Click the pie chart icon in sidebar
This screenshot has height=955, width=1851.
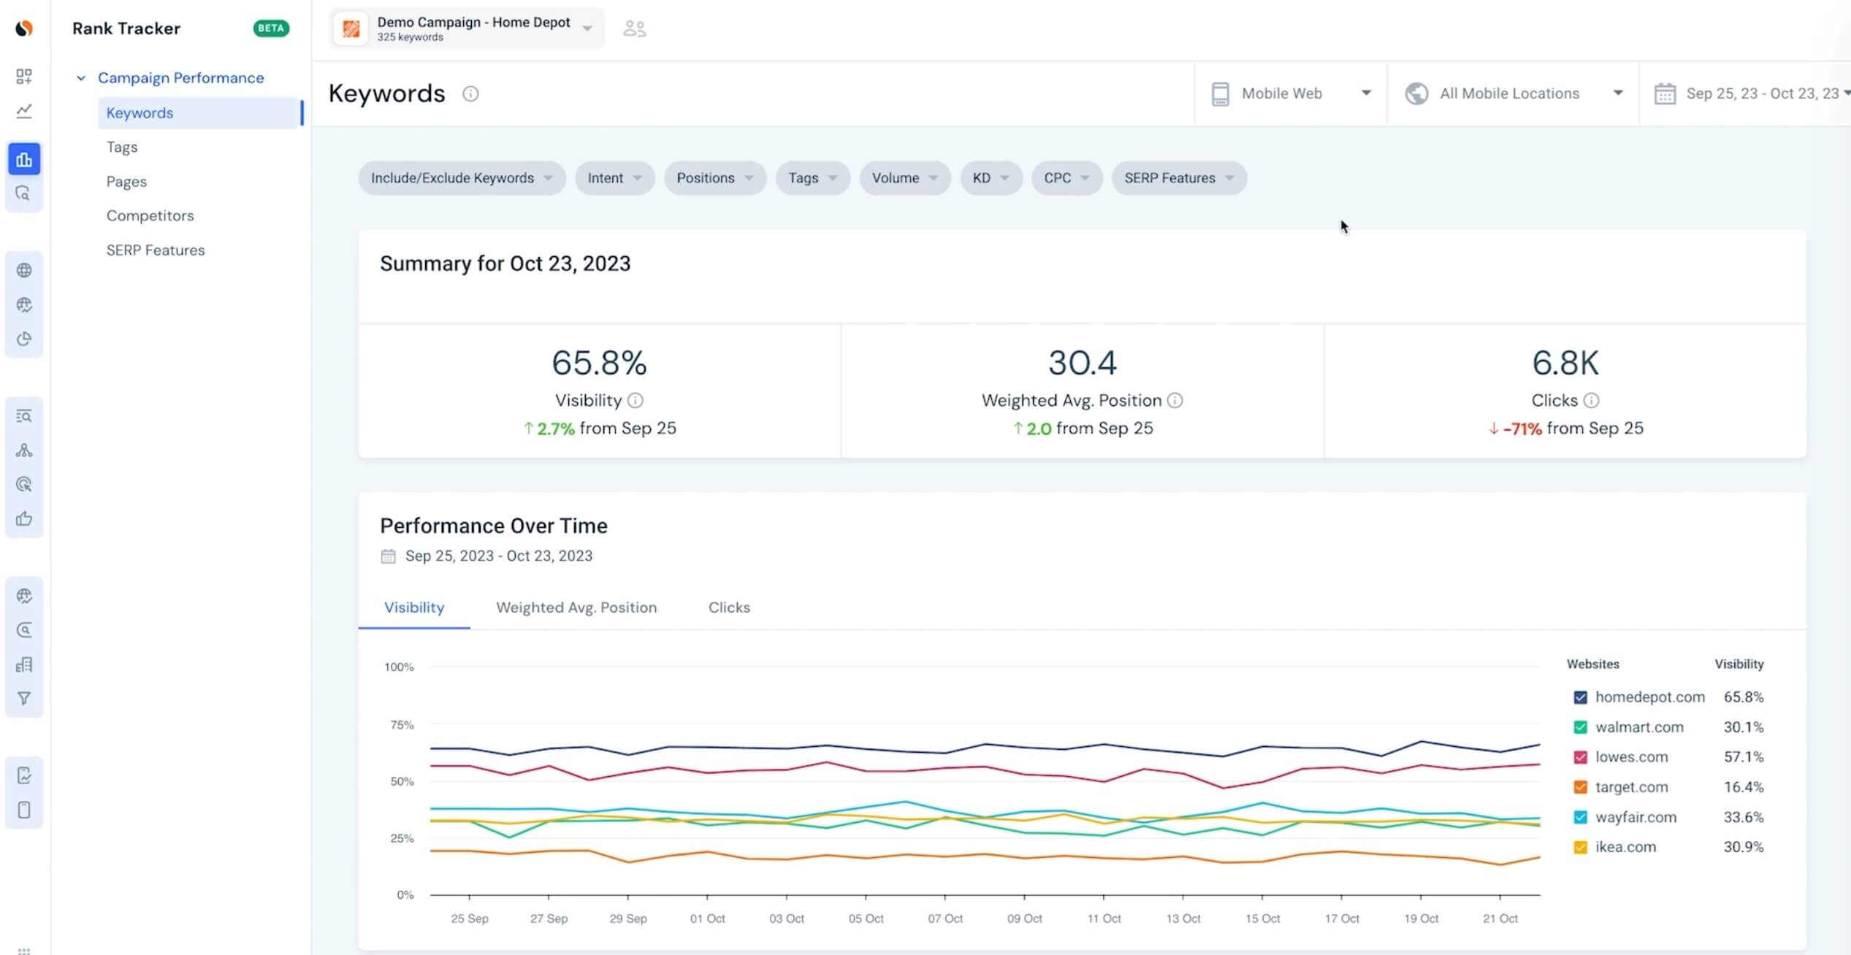[24, 339]
